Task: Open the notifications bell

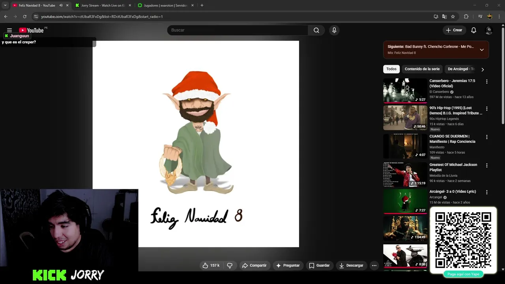Action: [x=474, y=30]
